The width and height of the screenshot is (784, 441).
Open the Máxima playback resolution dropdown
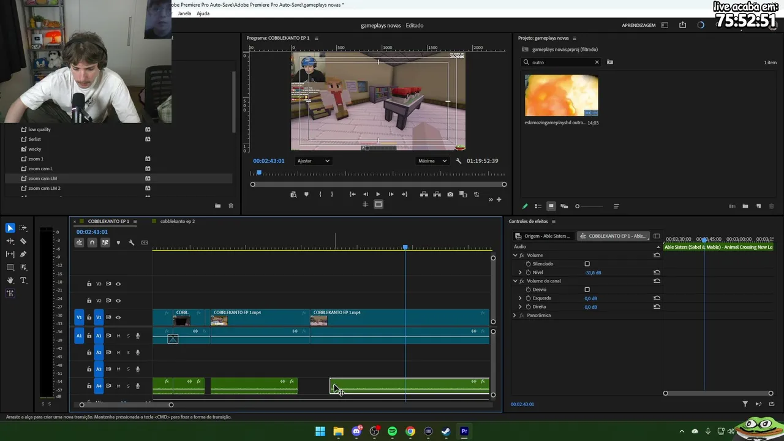[432, 161]
